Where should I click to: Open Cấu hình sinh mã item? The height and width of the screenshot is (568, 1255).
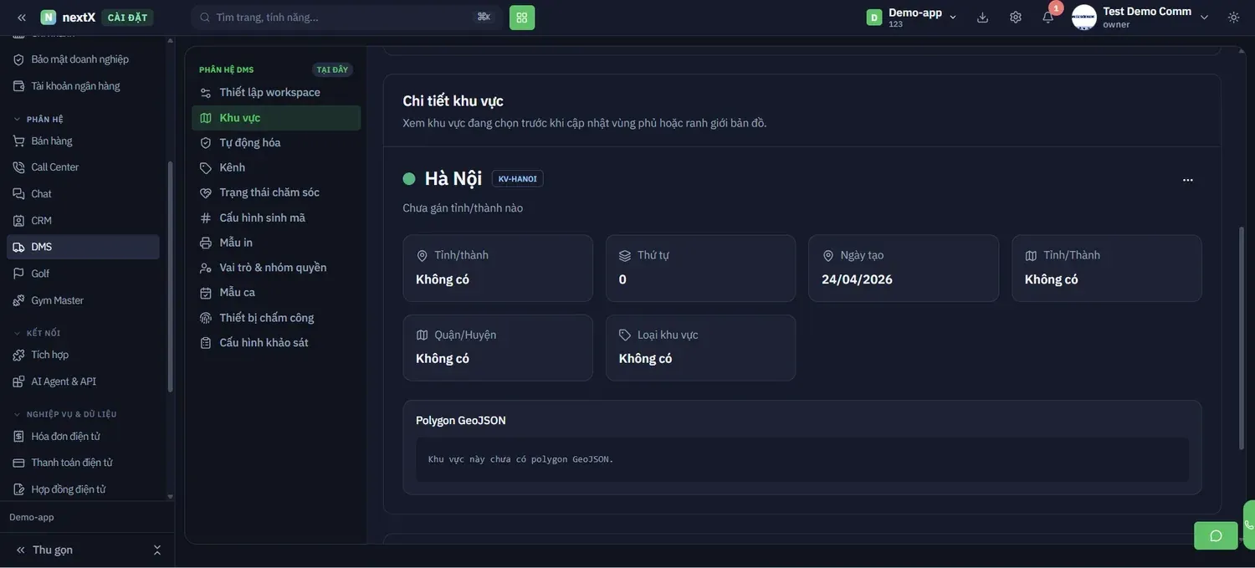276,217
